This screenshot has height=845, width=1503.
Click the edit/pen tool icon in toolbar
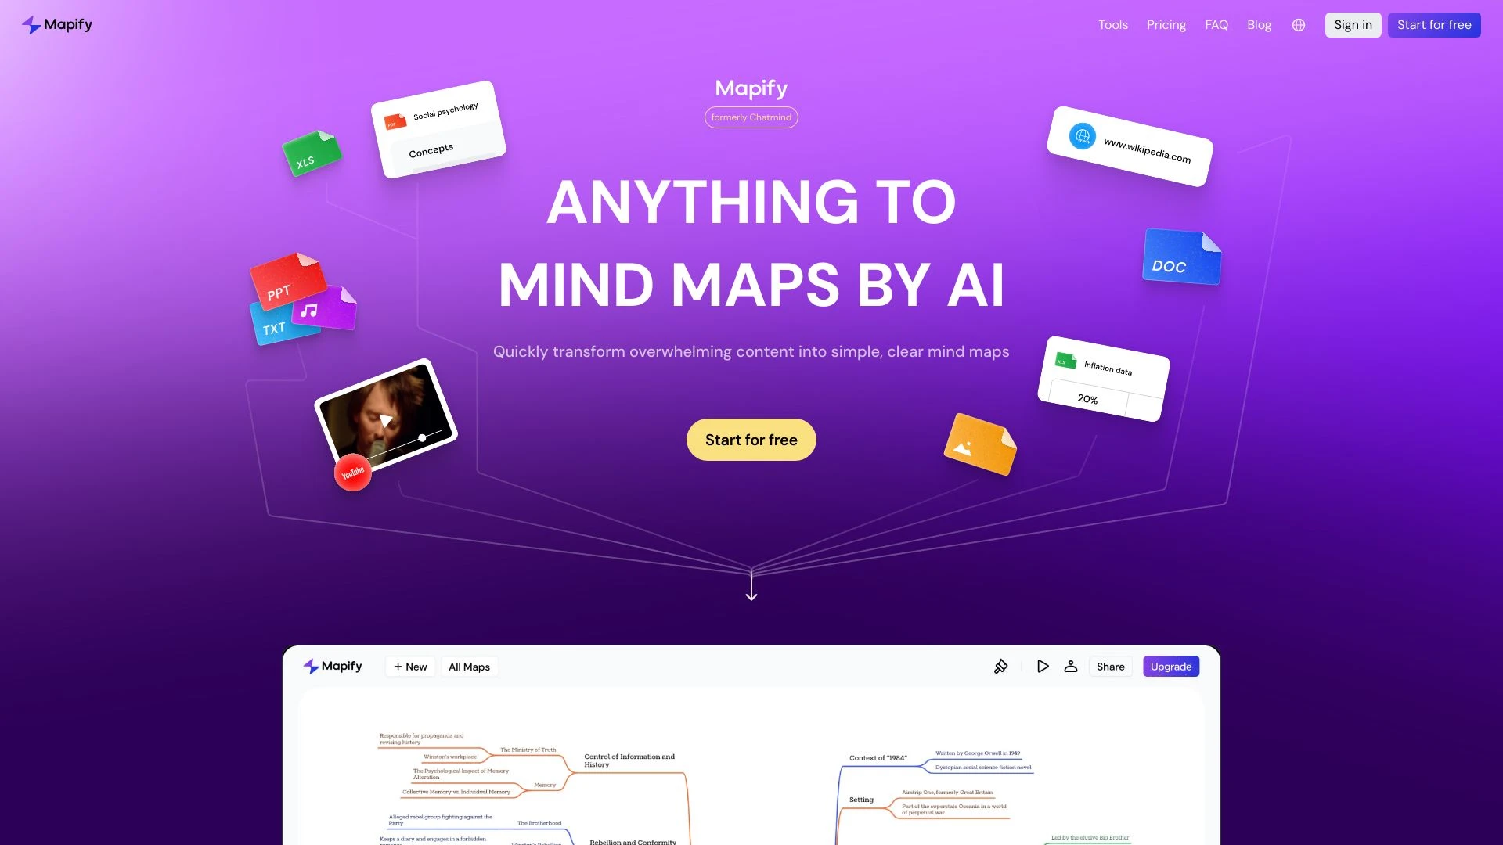click(x=1000, y=667)
